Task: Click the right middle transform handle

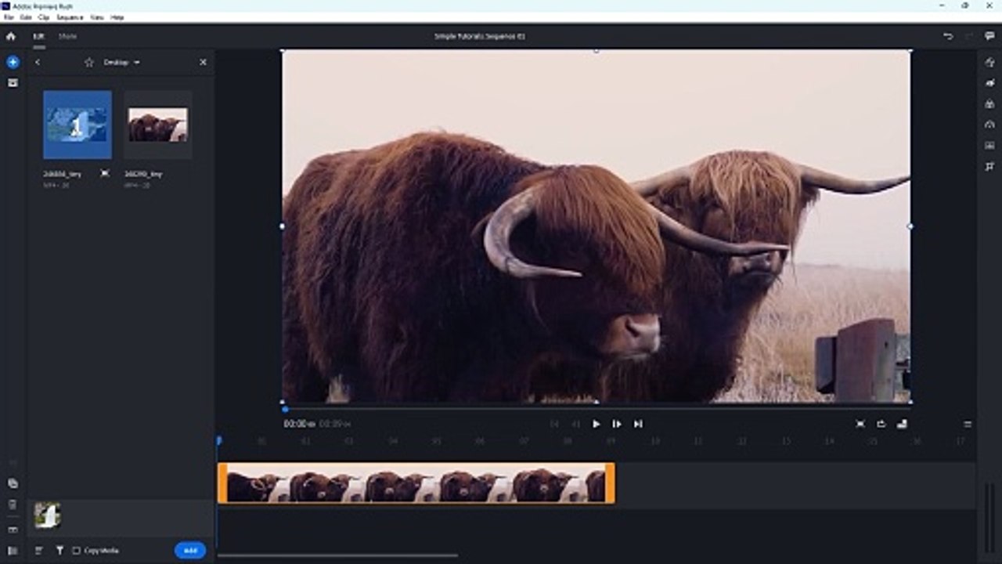Action: pos(910,226)
